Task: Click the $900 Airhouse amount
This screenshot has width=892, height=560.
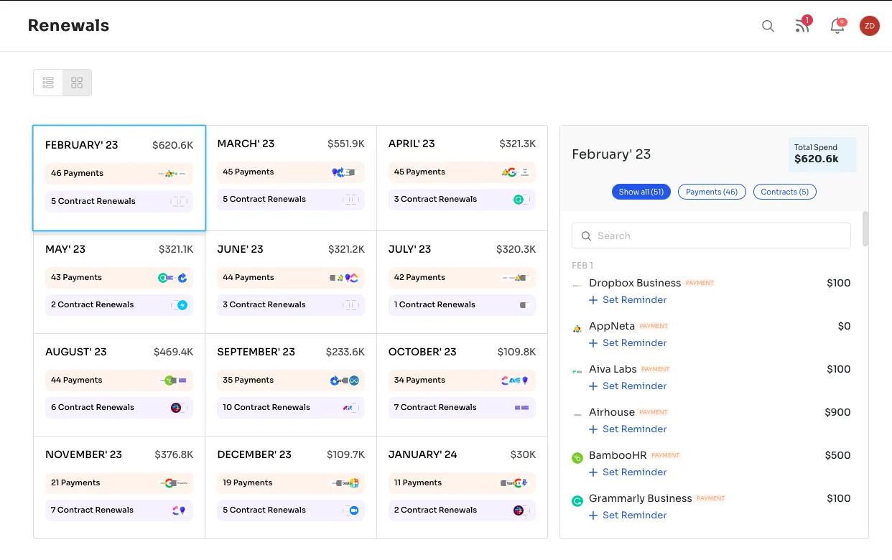Action: click(837, 412)
